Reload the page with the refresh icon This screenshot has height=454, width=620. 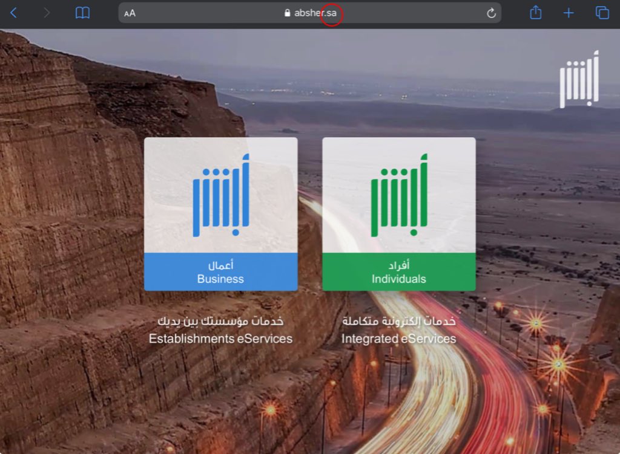tap(491, 13)
